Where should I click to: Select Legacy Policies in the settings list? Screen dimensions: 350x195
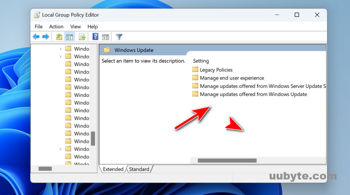(x=216, y=70)
